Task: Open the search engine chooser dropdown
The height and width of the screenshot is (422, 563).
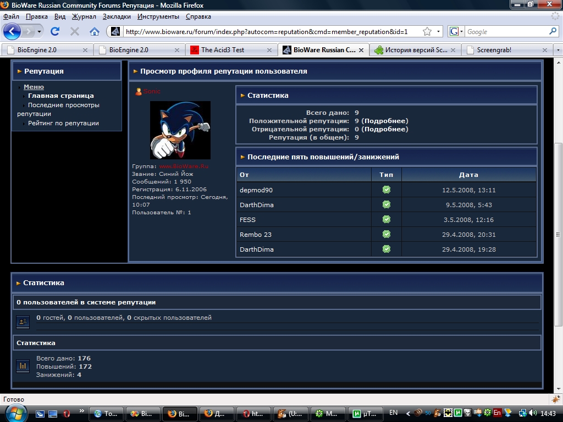Action: tap(462, 31)
